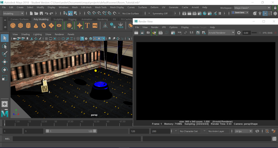The height and width of the screenshot is (148, 278).
Task: Redo previous render in Render View
Action: 136,33
